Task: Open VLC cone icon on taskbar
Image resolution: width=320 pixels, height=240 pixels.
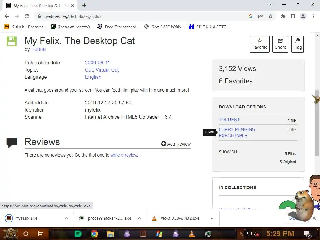Action: point(192,234)
